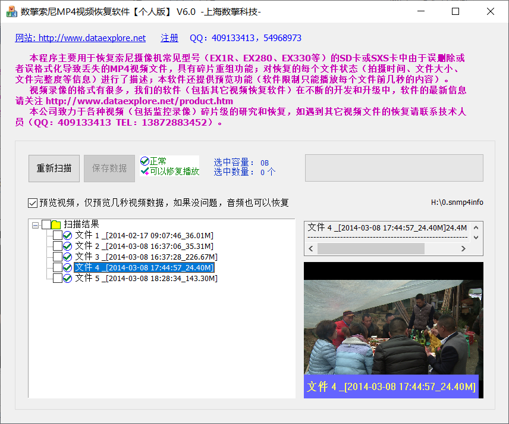Select 文件 2 _[2014-03-08 16:37:06_35.31M]

(x=144, y=246)
